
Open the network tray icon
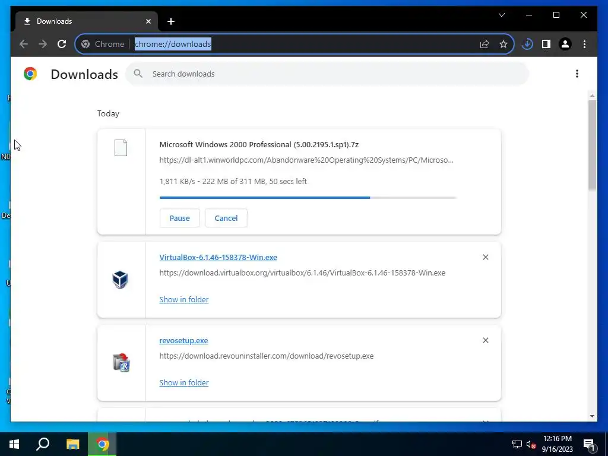click(517, 444)
